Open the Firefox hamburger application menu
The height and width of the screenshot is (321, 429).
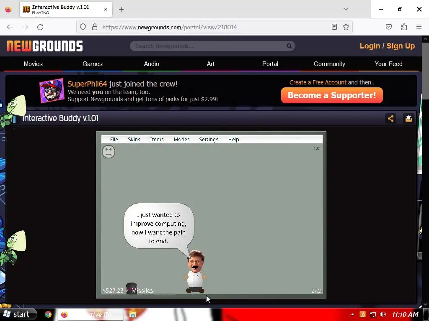pyautogui.click(x=419, y=27)
